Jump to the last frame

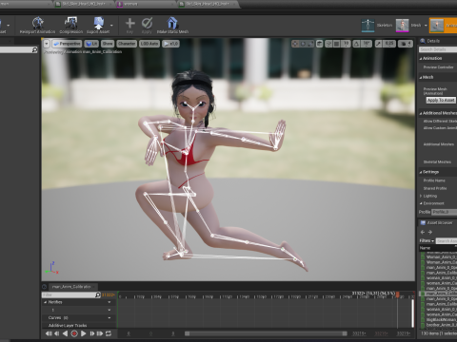tap(100, 333)
